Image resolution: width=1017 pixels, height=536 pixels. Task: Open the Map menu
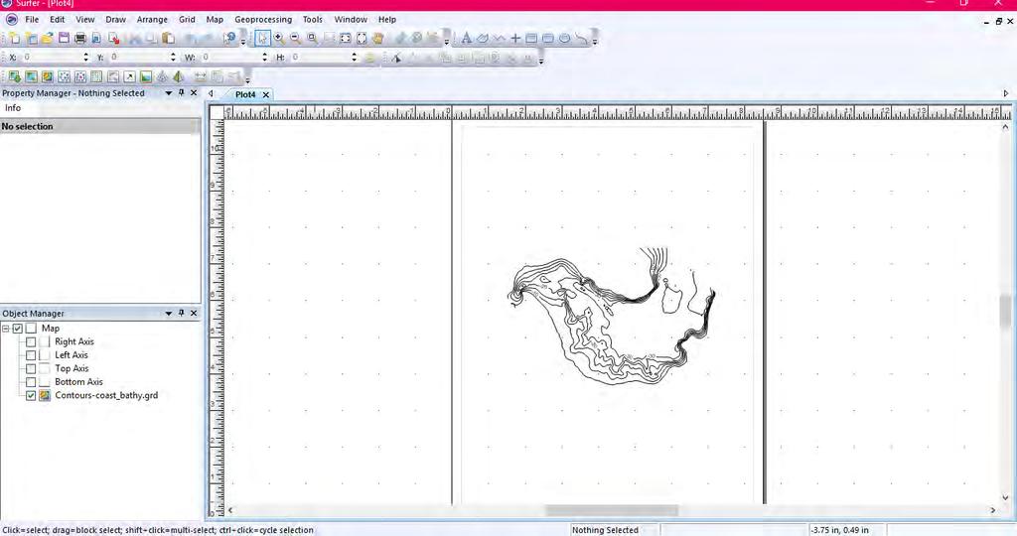point(215,20)
